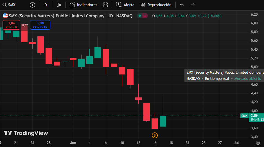Click the US flag symbol logo
Image resolution: width=264 pixels, height=147 pixels.
coord(5,16)
